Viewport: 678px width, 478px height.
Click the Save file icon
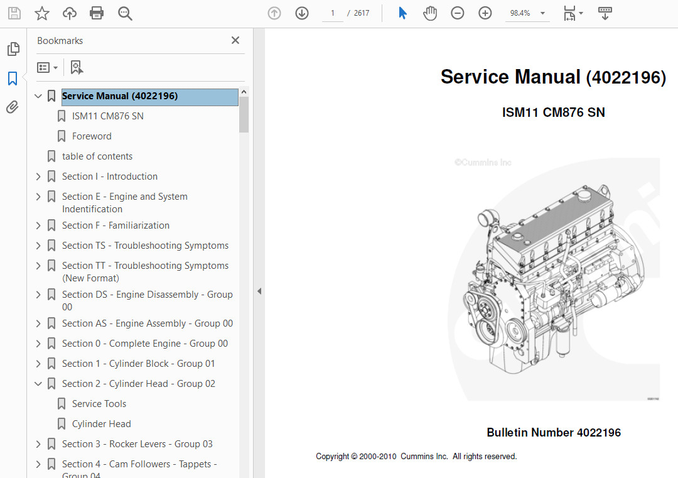[x=14, y=13]
